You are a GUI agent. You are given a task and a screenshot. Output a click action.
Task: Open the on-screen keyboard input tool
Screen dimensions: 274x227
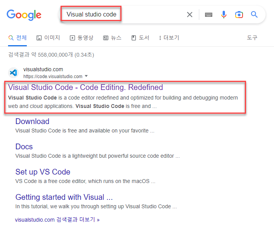(208, 15)
